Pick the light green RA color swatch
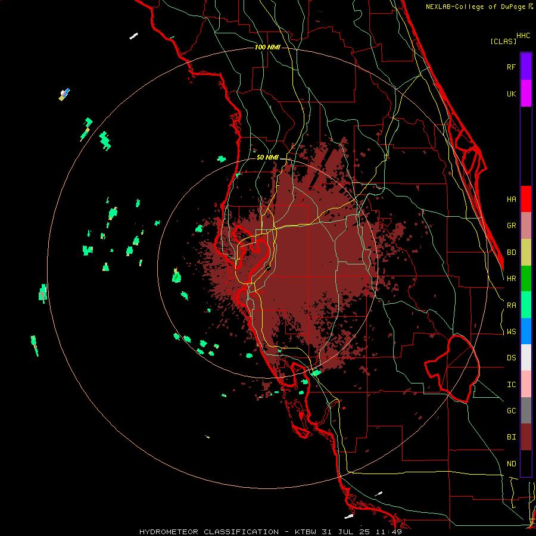 [526, 305]
